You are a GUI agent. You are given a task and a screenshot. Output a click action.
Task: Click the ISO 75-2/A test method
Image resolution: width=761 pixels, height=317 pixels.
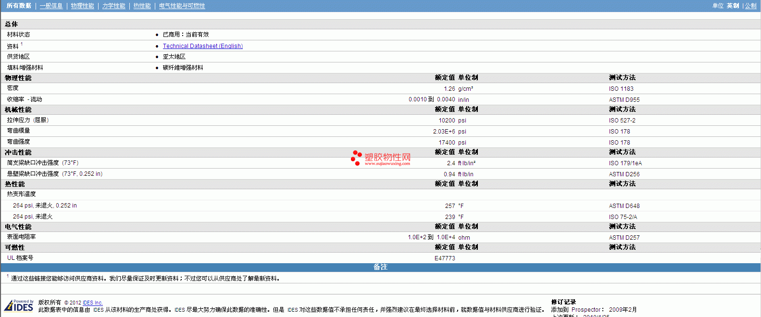point(623,217)
